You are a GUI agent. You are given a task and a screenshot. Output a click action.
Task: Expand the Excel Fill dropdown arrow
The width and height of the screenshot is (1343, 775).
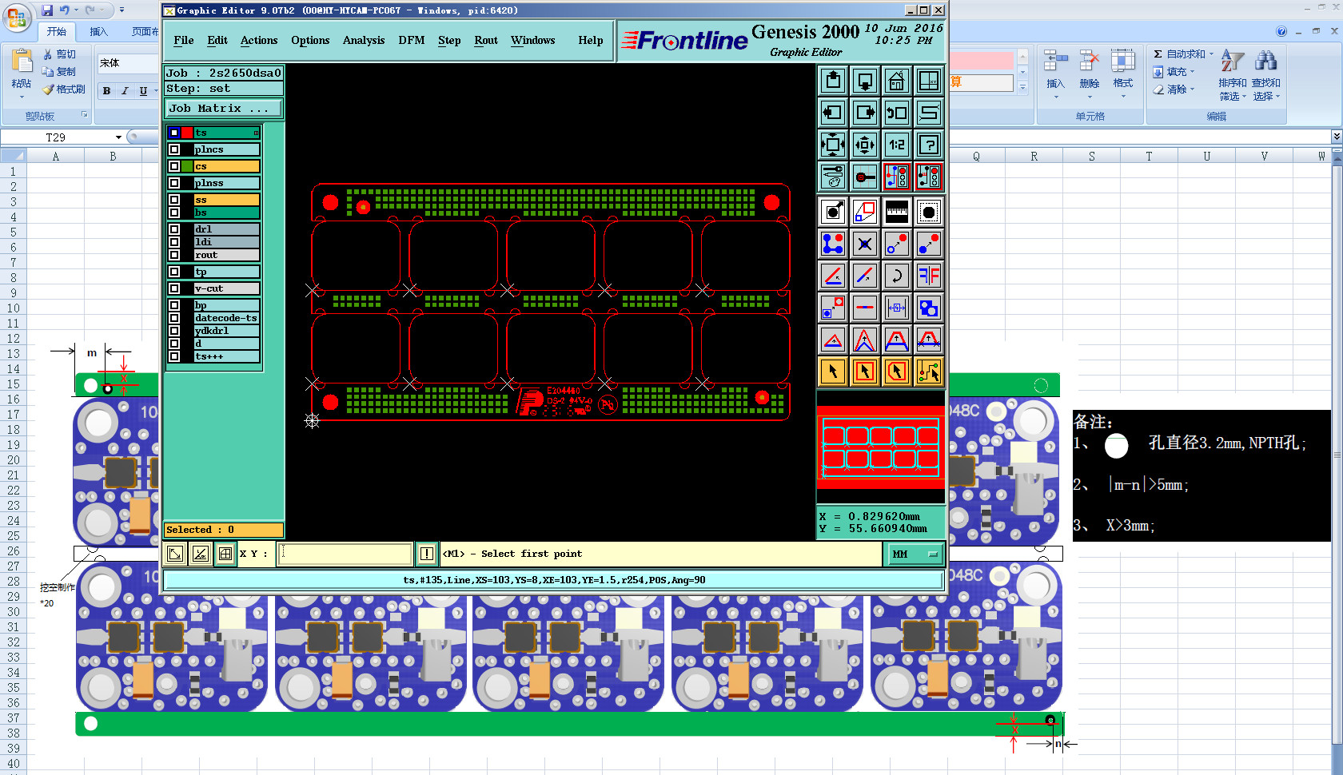pos(1192,72)
